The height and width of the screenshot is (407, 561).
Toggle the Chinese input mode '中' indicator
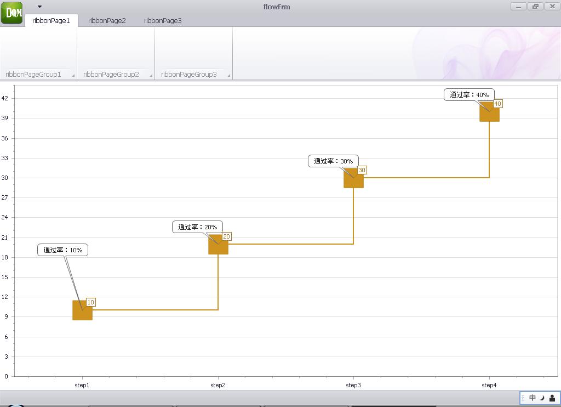coord(533,398)
